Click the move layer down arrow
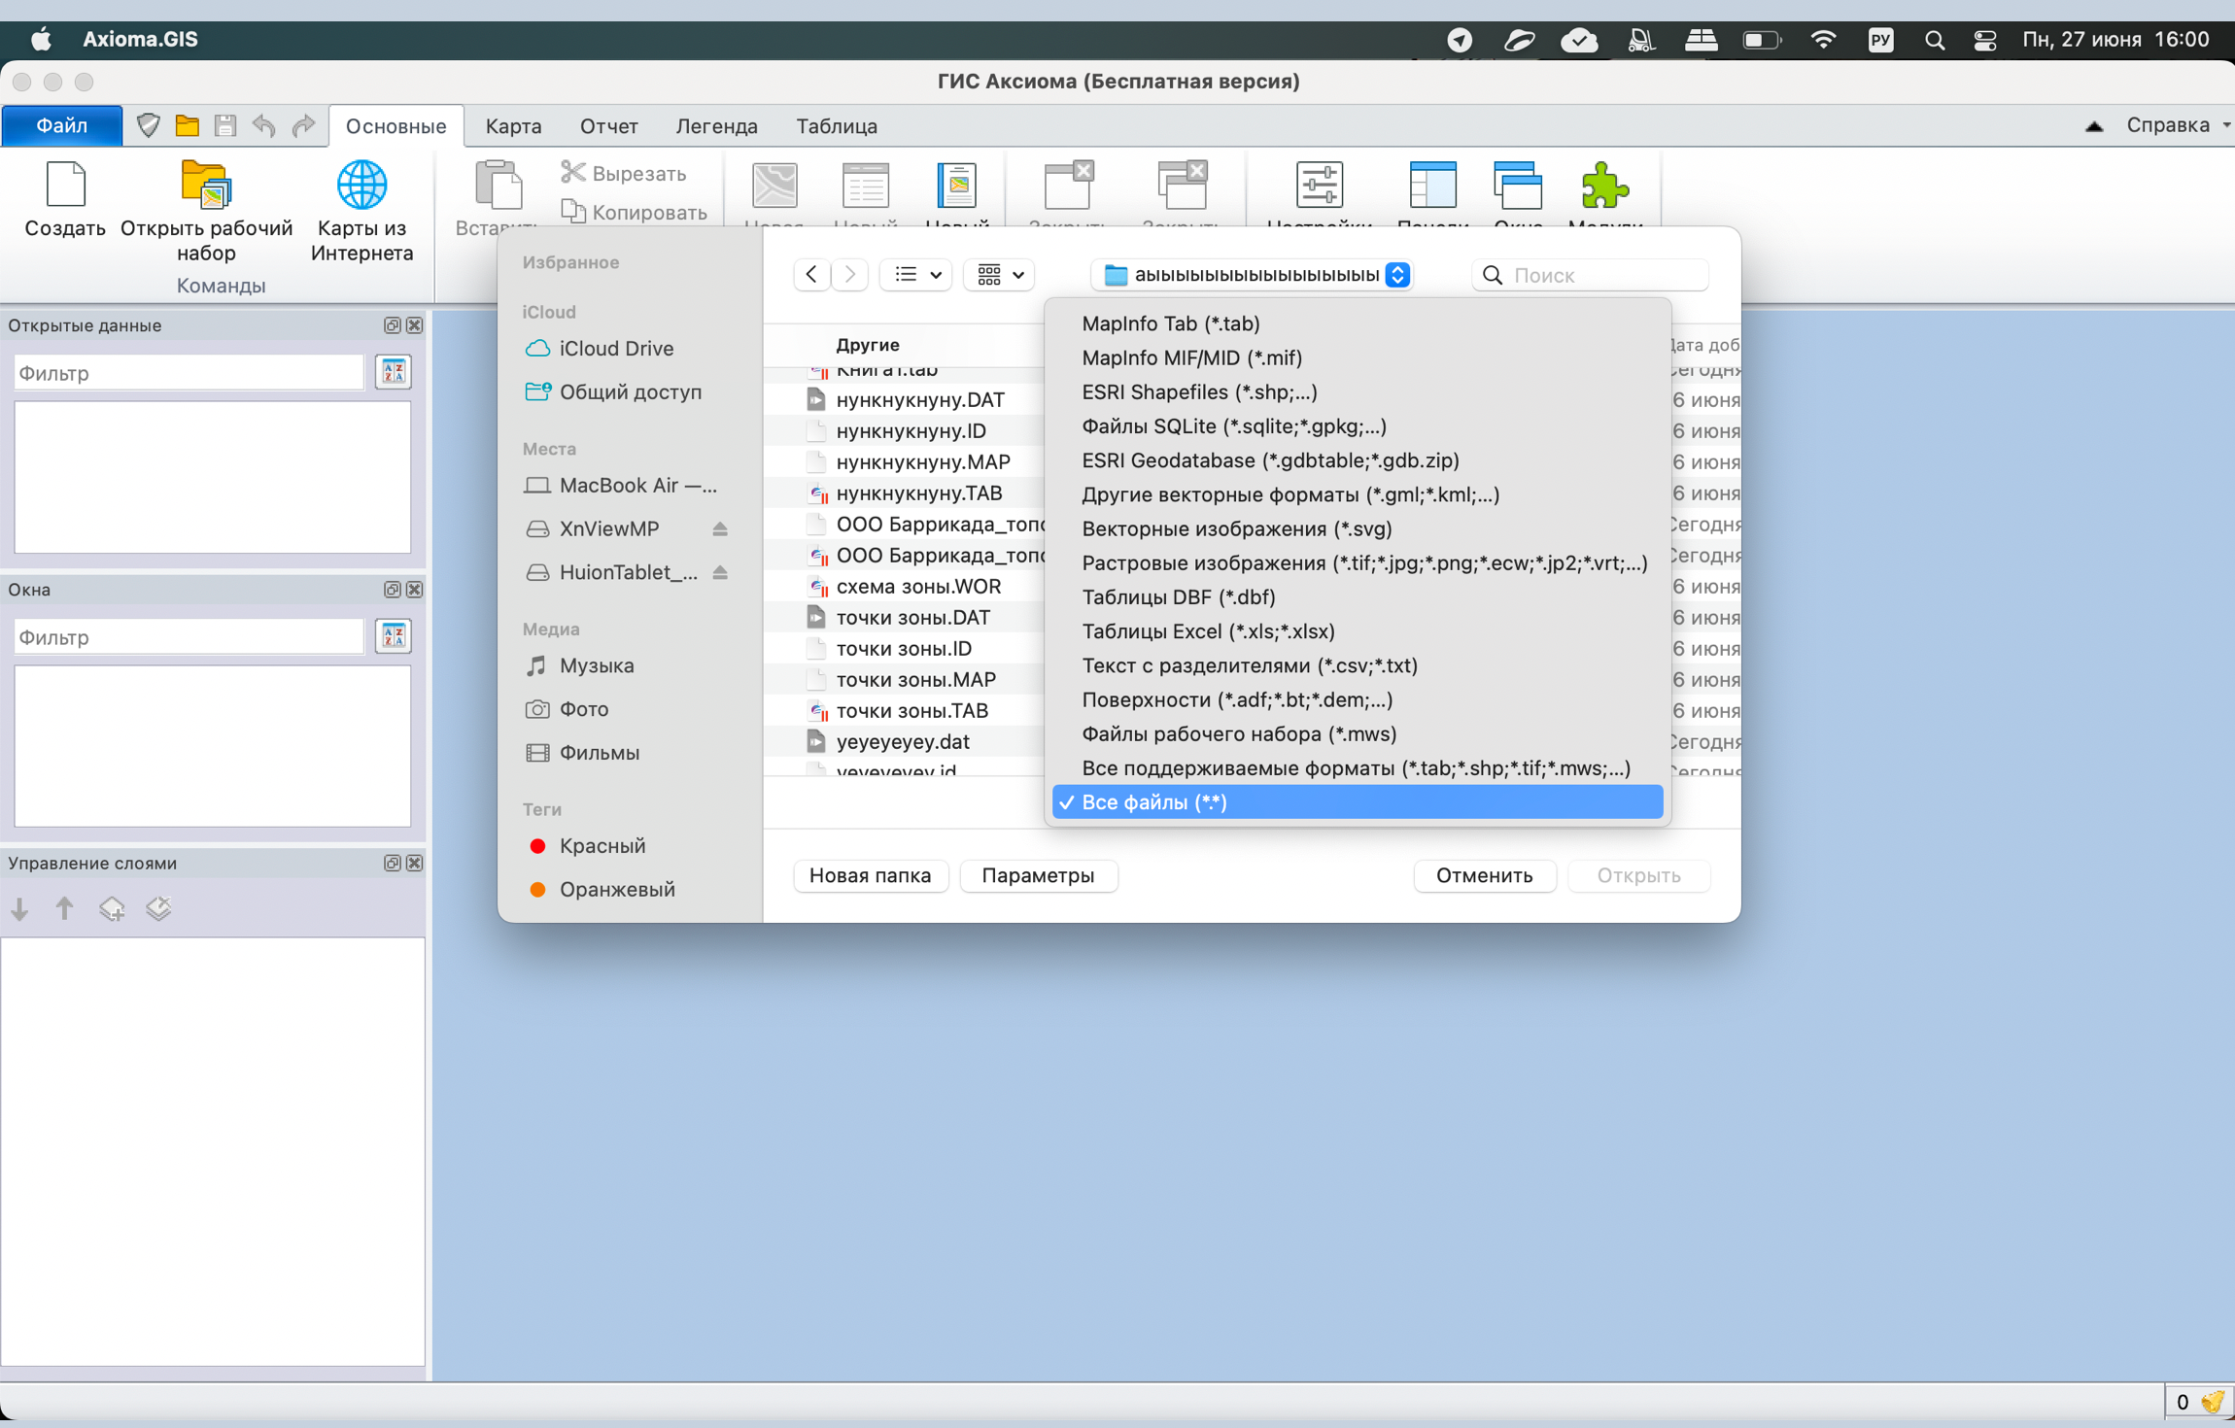Screen dimensions: 2235x1428 pos(19,909)
